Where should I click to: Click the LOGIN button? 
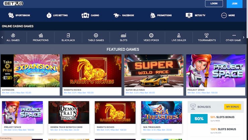click(214, 3)
